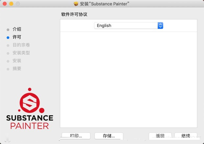Click the window title 安装 Substance Painter
204x144 pixels.
[x=105, y=4]
